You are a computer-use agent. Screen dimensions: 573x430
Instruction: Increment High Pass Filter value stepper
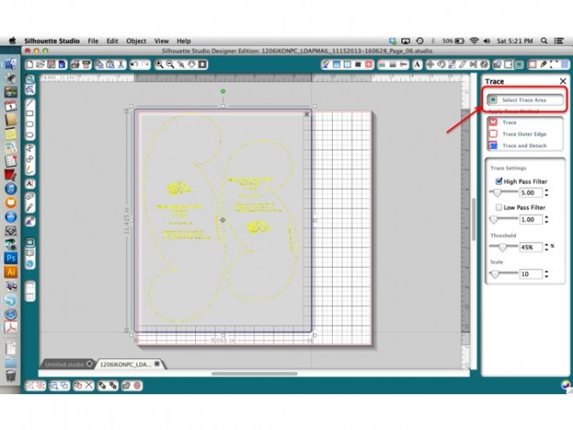point(546,190)
